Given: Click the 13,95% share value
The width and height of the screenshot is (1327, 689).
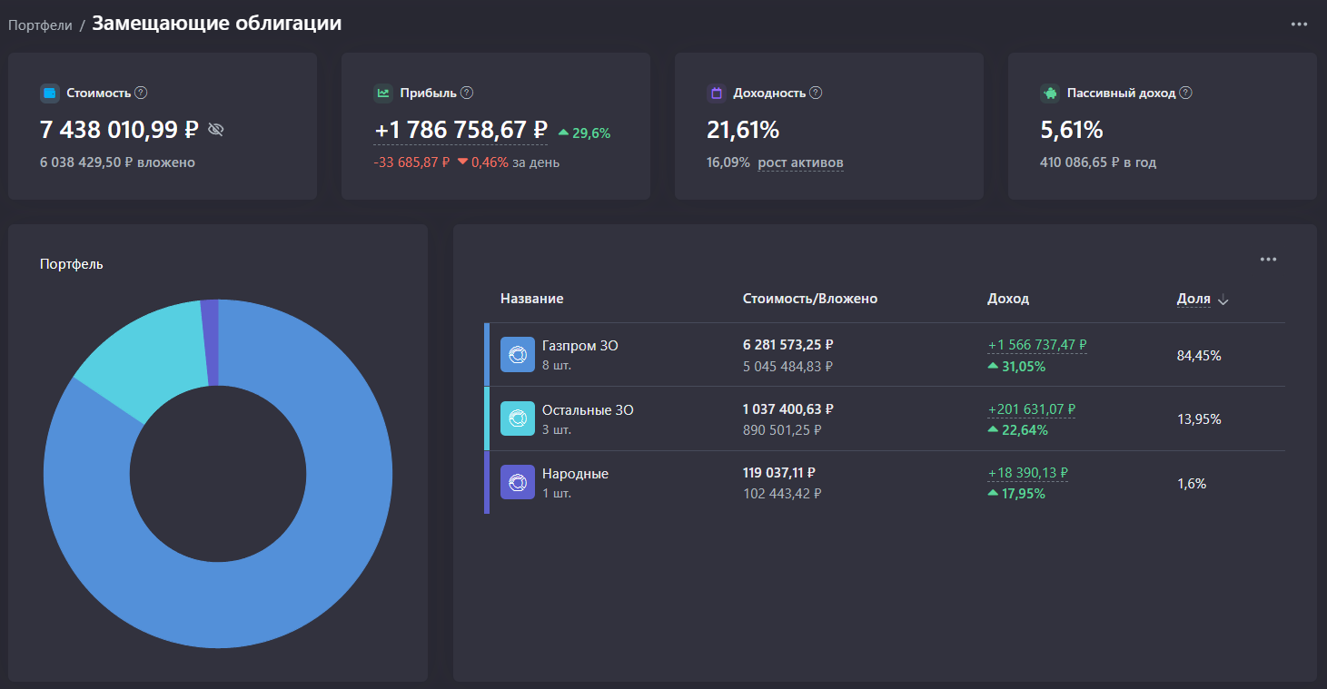Looking at the screenshot, I should pyautogui.click(x=1199, y=419).
